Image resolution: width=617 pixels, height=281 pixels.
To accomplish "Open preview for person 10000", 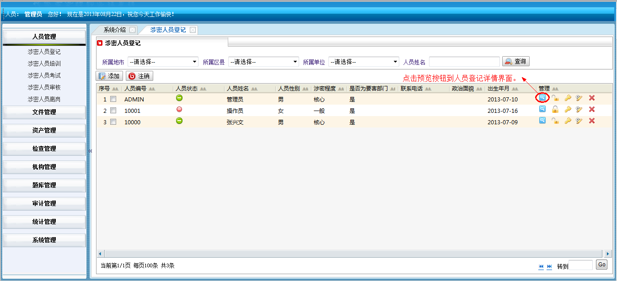I will tap(542, 120).
